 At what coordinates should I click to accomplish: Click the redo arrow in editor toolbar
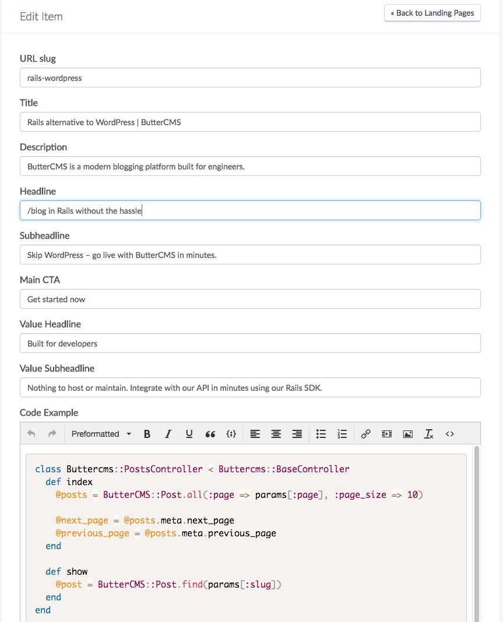52,433
